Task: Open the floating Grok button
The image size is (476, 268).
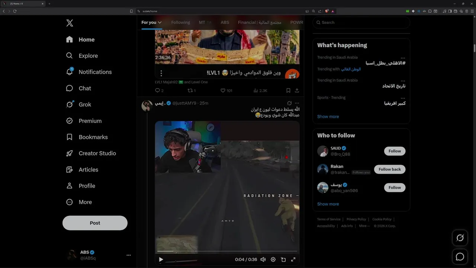Action: point(460,238)
